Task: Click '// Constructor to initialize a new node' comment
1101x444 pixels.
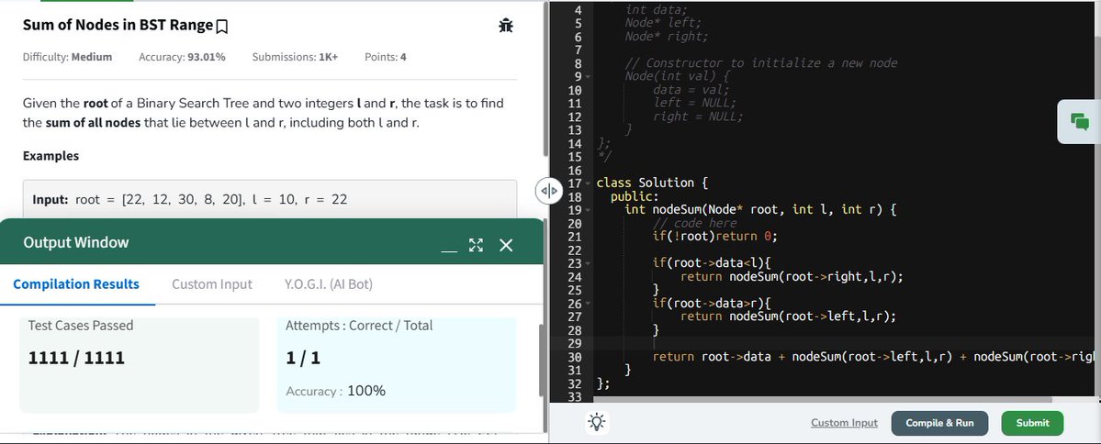Action: tap(761, 63)
